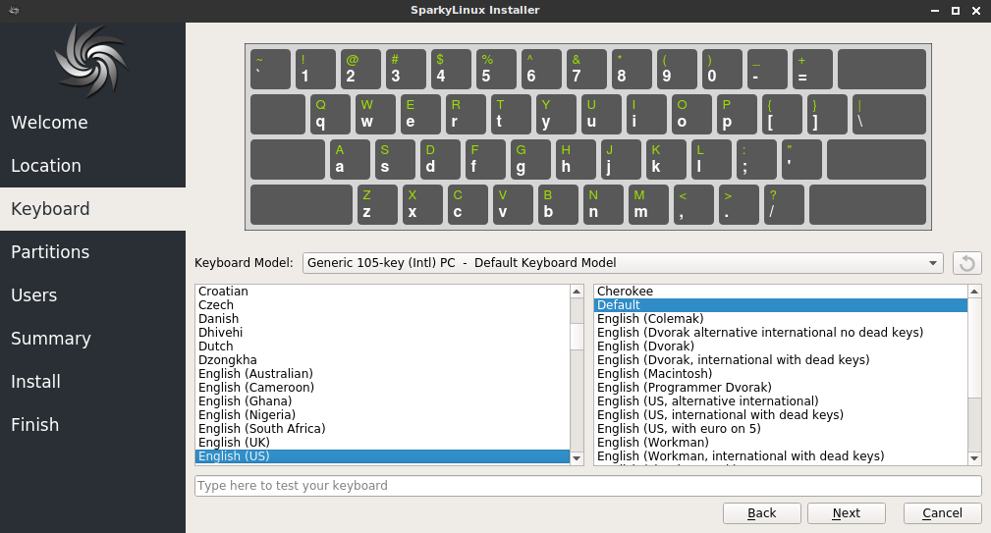This screenshot has height=533, width=991.
Task: Go to the Summary step
Action: pos(93,339)
